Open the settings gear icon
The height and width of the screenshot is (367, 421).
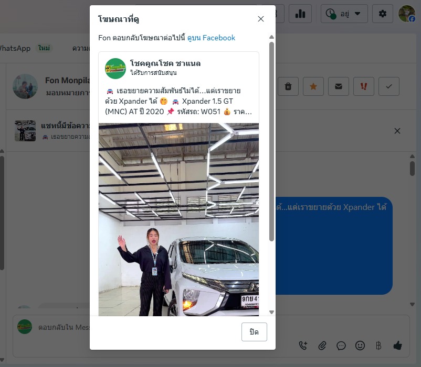(x=382, y=14)
